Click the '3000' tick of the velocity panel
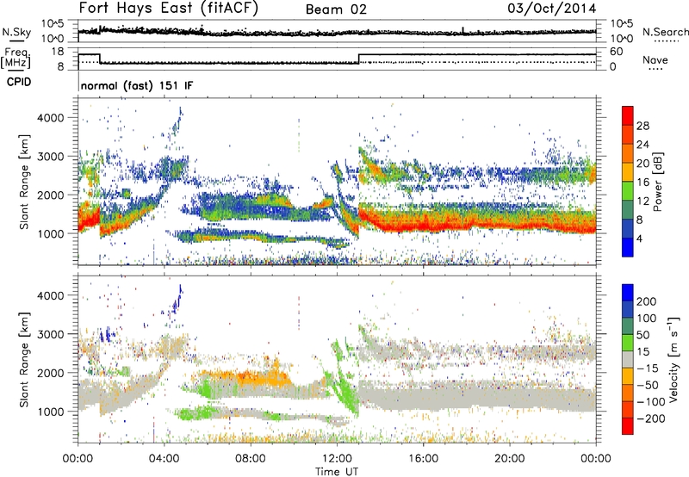Image resolution: width=689 pixels, height=477 pixels. coord(50,334)
